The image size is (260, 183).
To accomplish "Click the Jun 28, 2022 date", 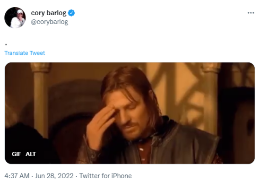I will point(54,176).
